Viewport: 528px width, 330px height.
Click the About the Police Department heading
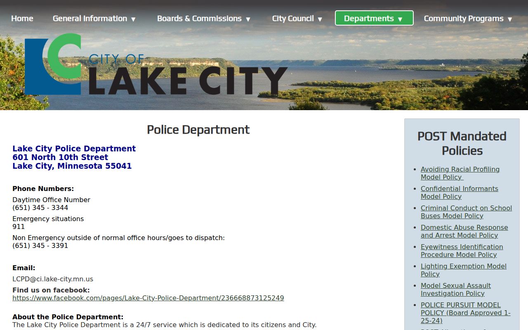click(68, 317)
